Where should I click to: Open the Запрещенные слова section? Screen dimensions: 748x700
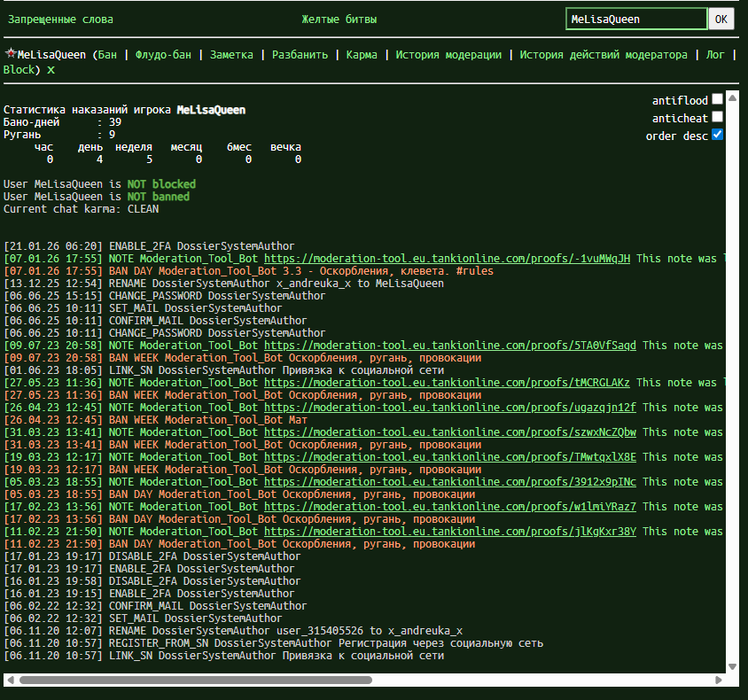58,19
